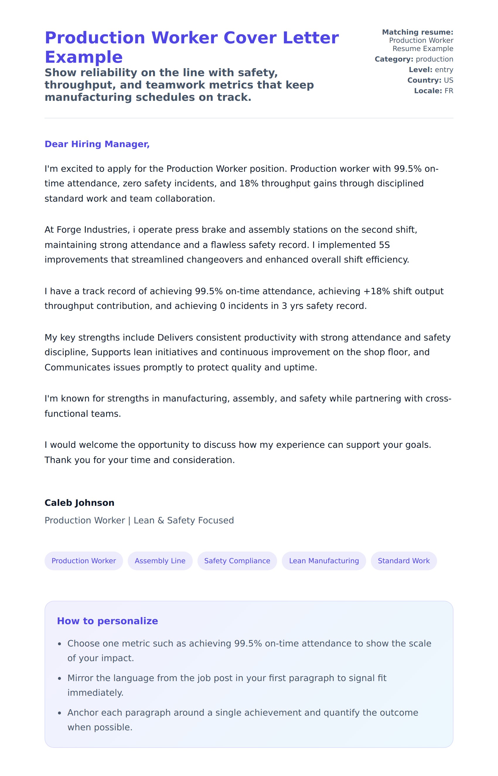The width and height of the screenshot is (498, 776).
Task: Click the Caleb Johnson signature name
Action: pos(80,503)
